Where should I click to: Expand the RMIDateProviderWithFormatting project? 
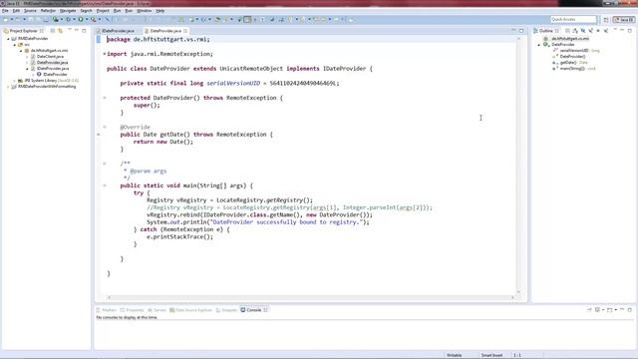click(8, 87)
